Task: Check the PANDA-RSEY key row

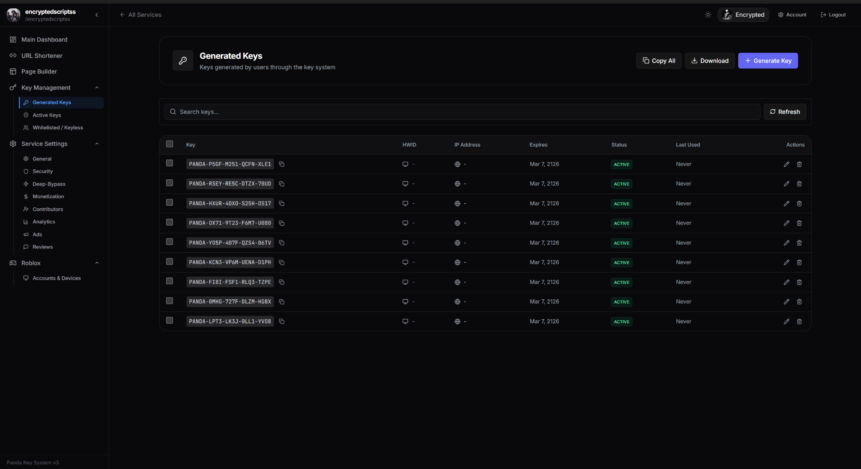Action: pos(169,183)
